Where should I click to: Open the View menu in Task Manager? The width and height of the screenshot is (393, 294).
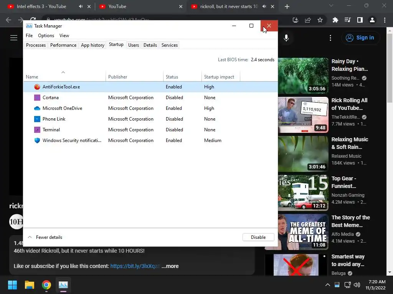point(64,36)
